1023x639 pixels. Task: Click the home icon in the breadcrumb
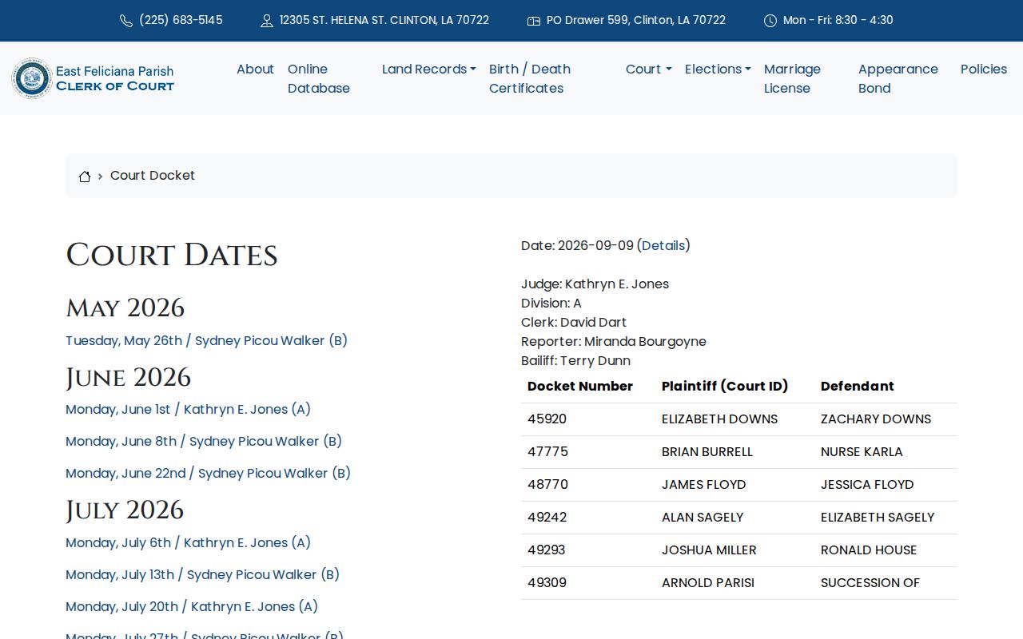(x=85, y=177)
